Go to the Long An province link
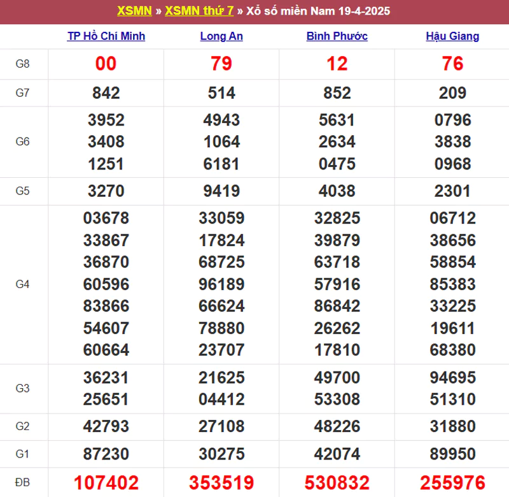The height and width of the screenshot is (497, 509). click(x=221, y=36)
